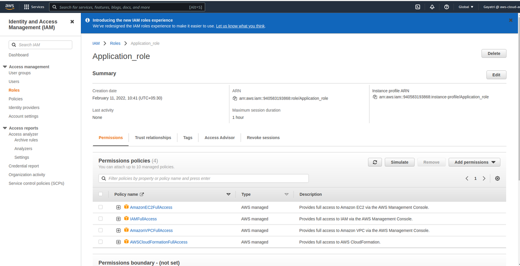The width and height of the screenshot is (520, 266).
Task: Check the AmazonVPCFullAccess row checkbox
Action: coord(101,231)
